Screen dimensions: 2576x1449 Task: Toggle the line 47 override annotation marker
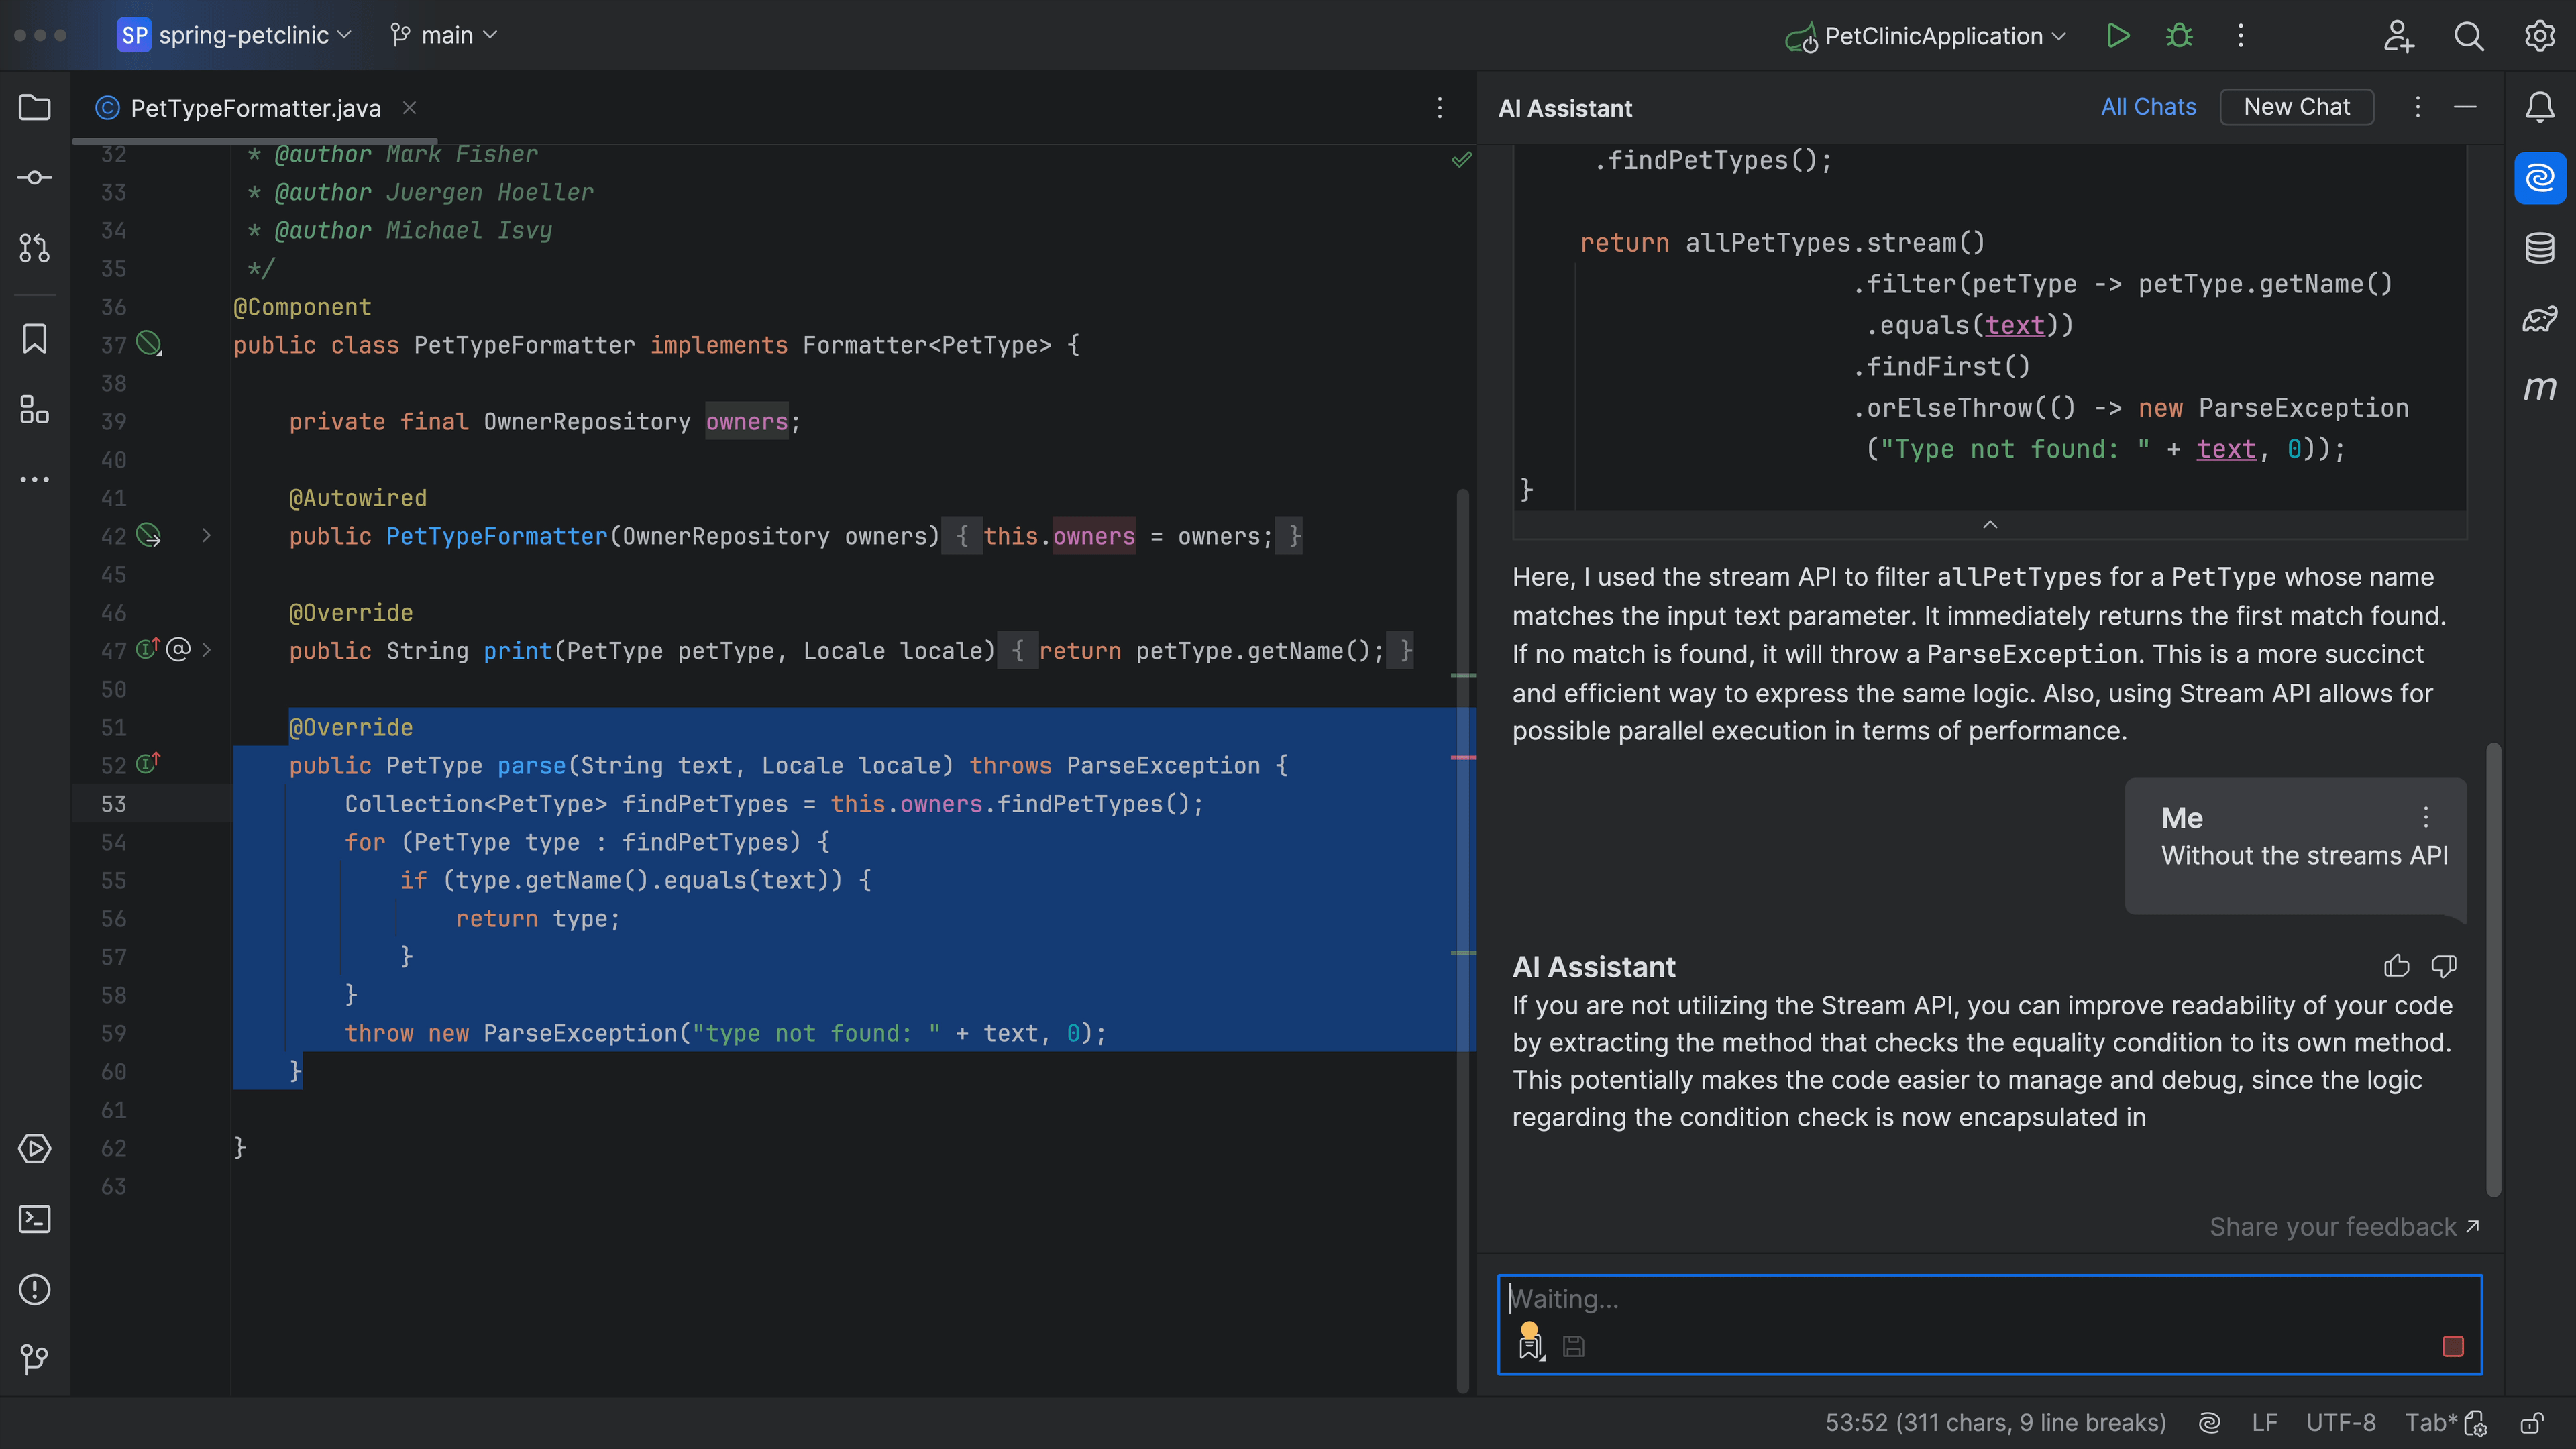[x=177, y=649]
